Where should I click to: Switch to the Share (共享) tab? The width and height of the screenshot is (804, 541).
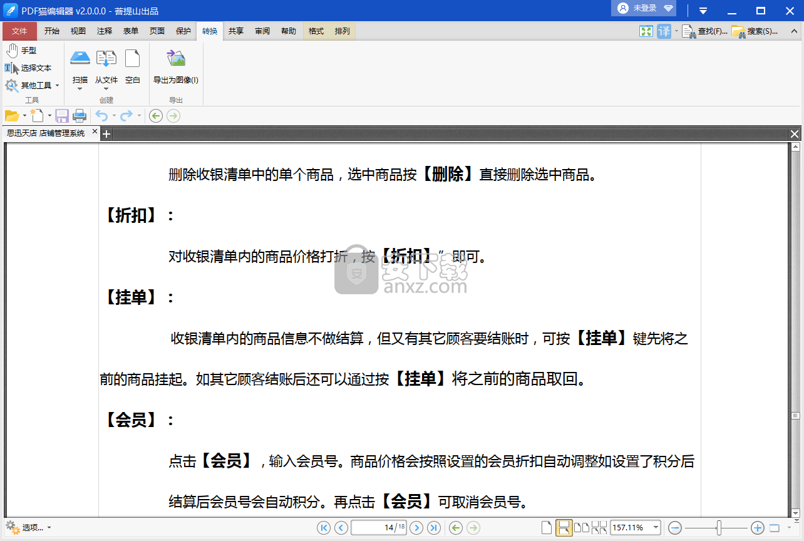(x=236, y=31)
